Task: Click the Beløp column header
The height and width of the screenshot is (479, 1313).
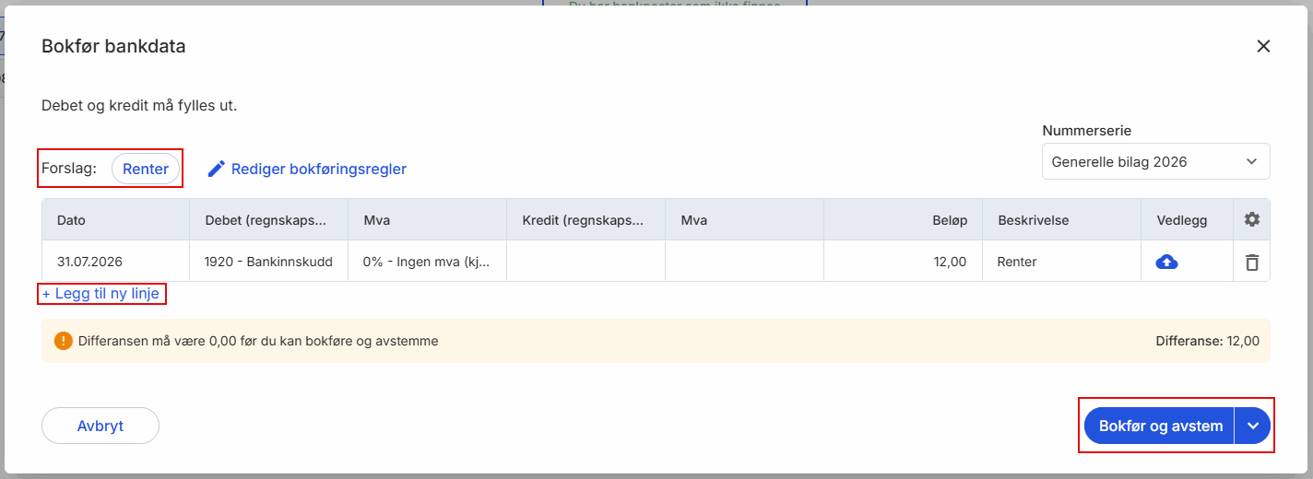Action: (x=903, y=220)
